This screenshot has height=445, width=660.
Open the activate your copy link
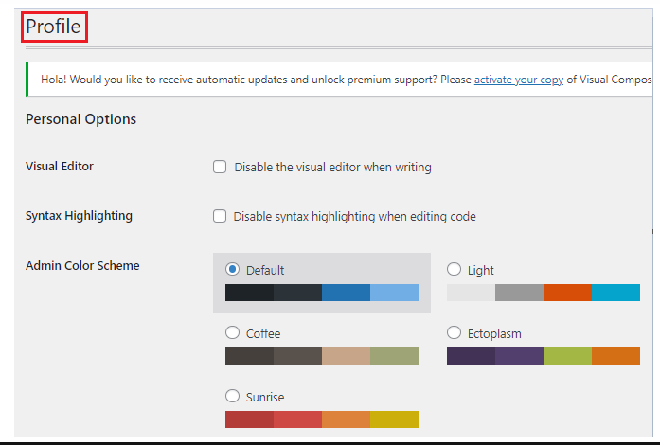tap(519, 80)
